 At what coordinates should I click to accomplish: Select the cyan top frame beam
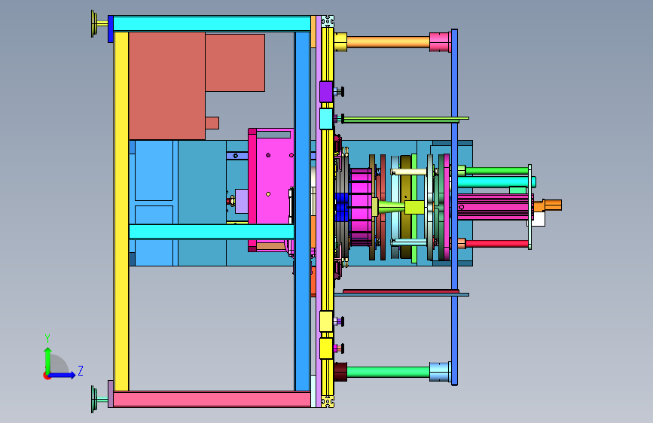pyautogui.click(x=212, y=24)
